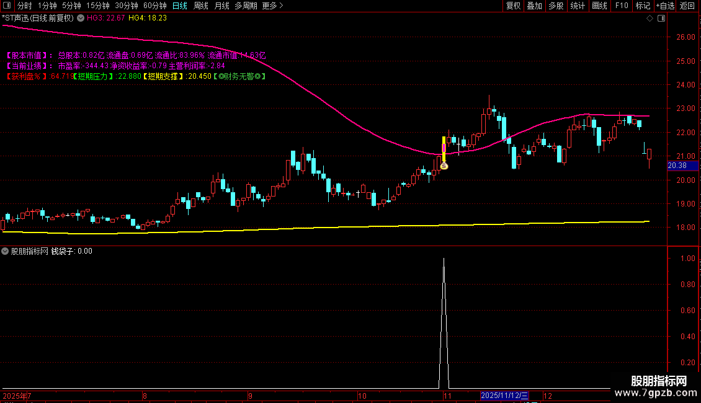Expand main chart indicator dropdown next to stock title
701x403 pixels.
(81, 19)
